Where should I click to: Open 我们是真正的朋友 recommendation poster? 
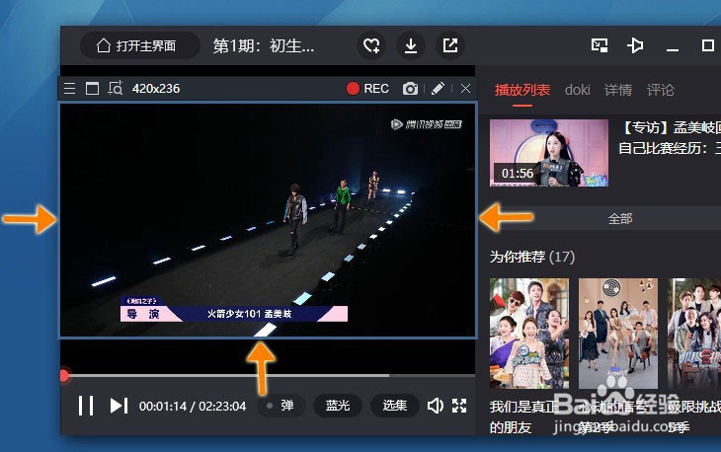click(x=529, y=334)
